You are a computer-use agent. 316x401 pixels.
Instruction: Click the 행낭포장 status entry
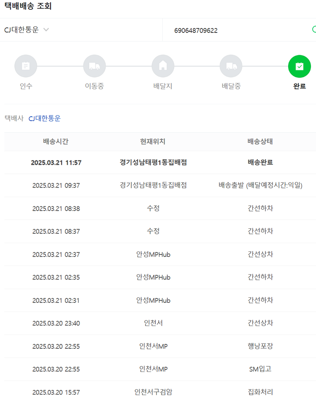[x=260, y=346]
